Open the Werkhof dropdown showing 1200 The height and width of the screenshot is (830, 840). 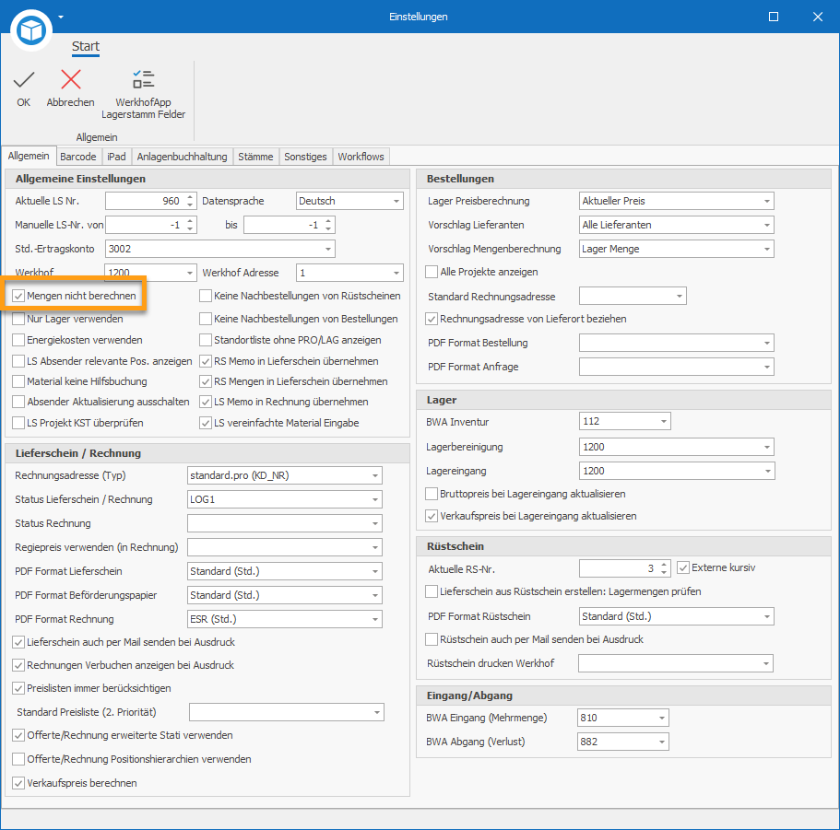click(x=190, y=273)
